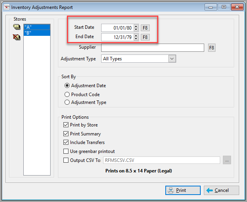Maximize the Inventory Adjustments Report window
The width and height of the screenshot is (247, 202).
click(x=224, y=7)
